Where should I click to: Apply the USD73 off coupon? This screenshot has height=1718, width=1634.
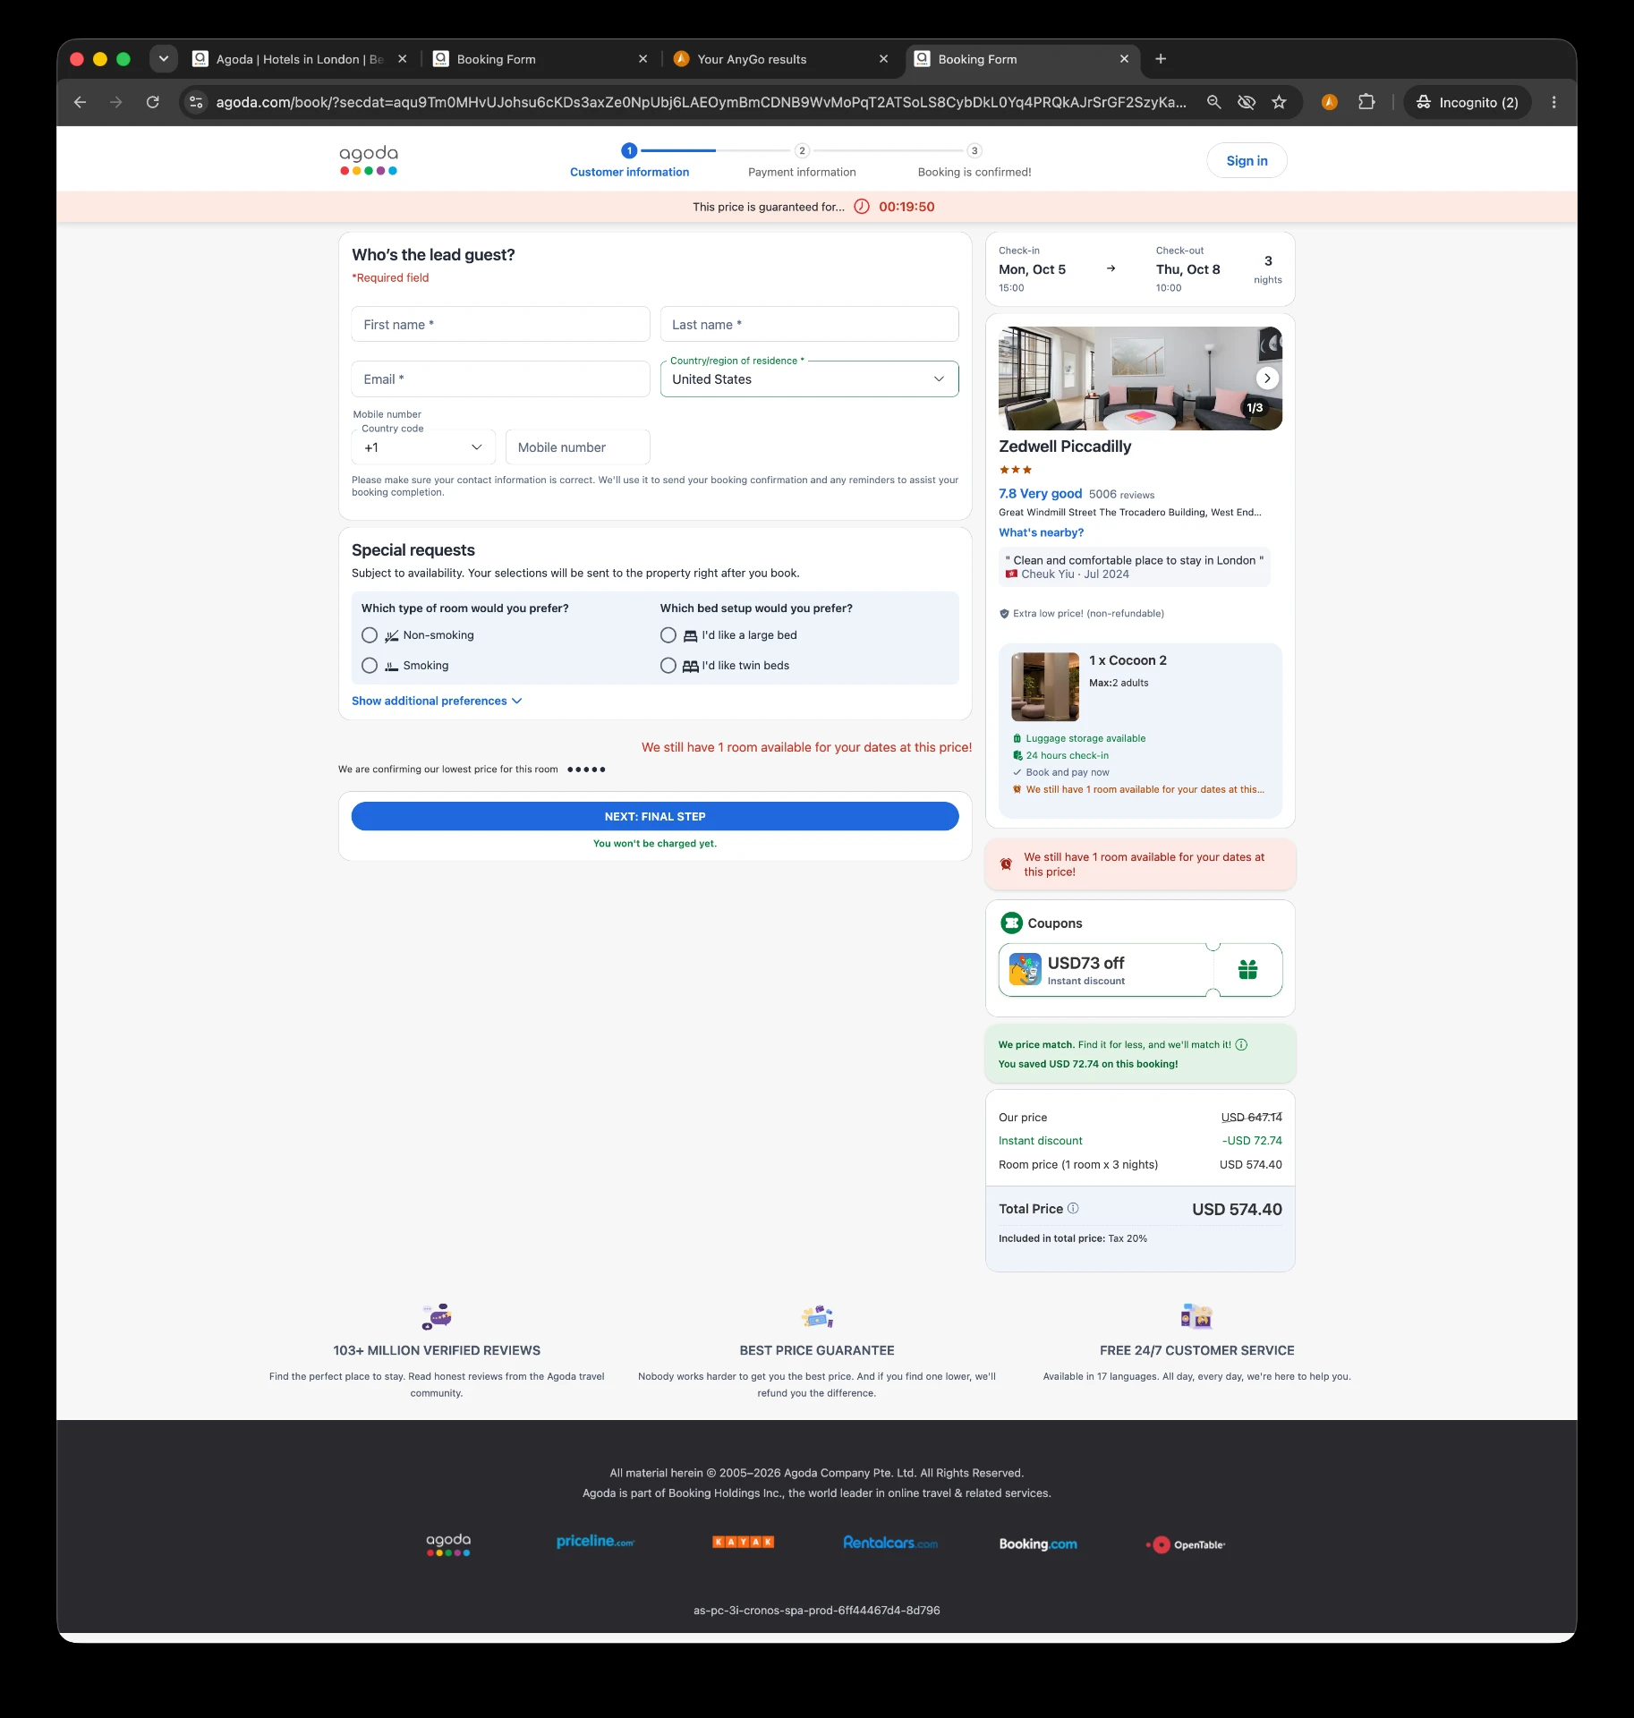click(1140, 969)
